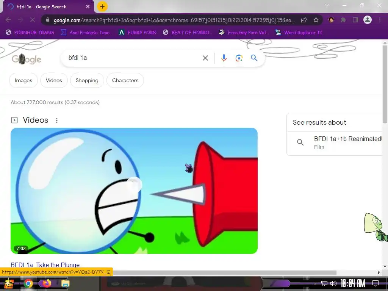
Task: Click the search icon beside BFDI 1a+1b Reanimated
Action: pyautogui.click(x=300, y=142)
